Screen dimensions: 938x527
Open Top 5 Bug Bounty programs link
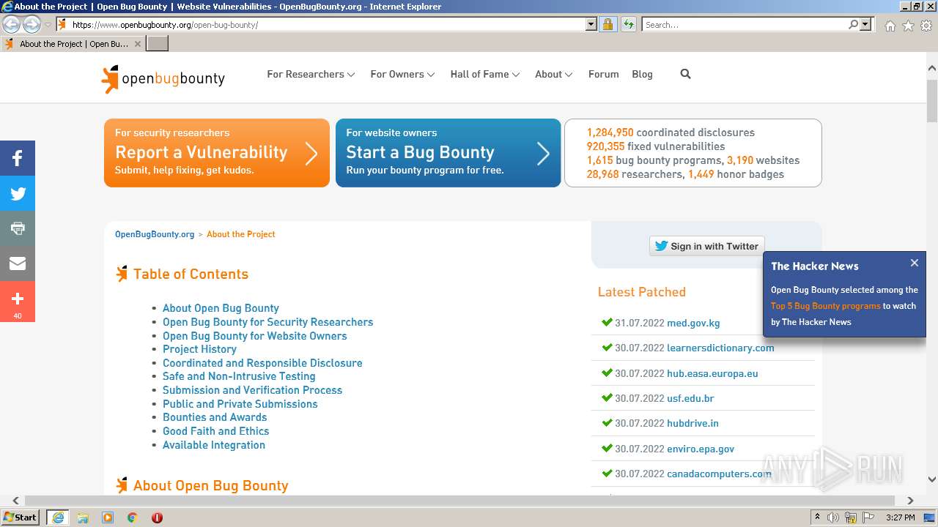tap(825, 306)
